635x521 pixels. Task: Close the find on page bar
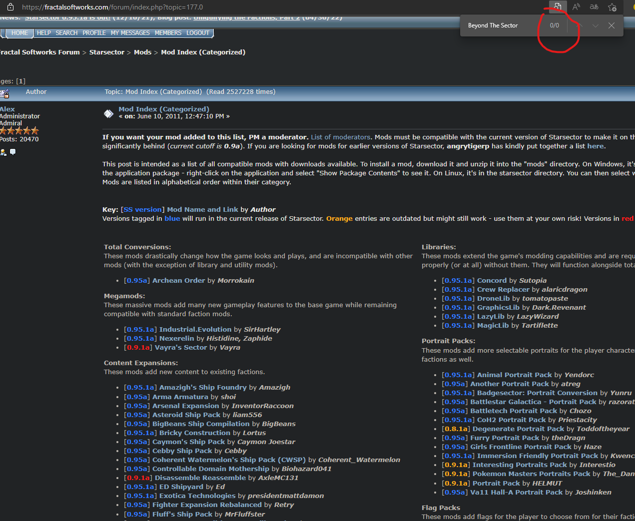612,25
